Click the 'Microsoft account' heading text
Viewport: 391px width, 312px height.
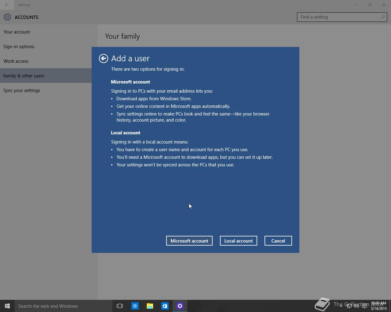130,82
